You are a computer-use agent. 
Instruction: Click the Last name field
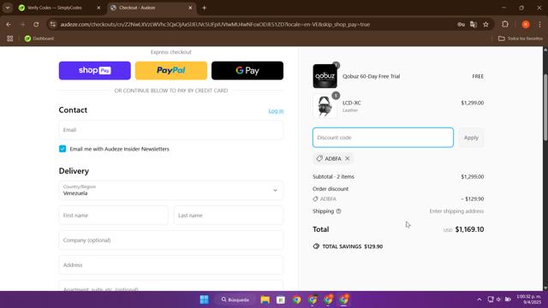click(x=229, y=215)
